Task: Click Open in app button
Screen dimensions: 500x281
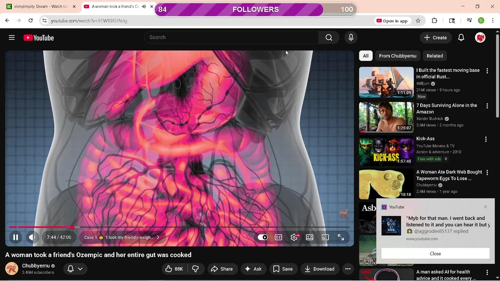Action: [392, 21]
